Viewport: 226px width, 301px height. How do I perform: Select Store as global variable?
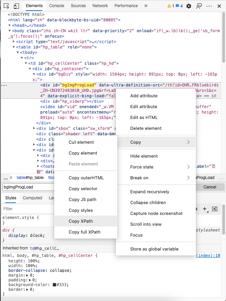[156, 249]
